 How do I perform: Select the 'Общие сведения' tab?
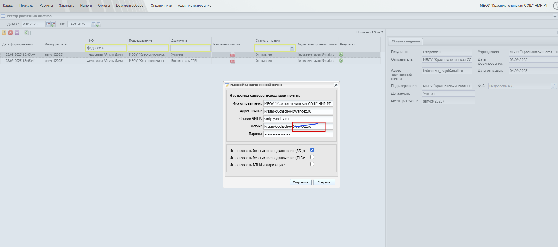406,41
